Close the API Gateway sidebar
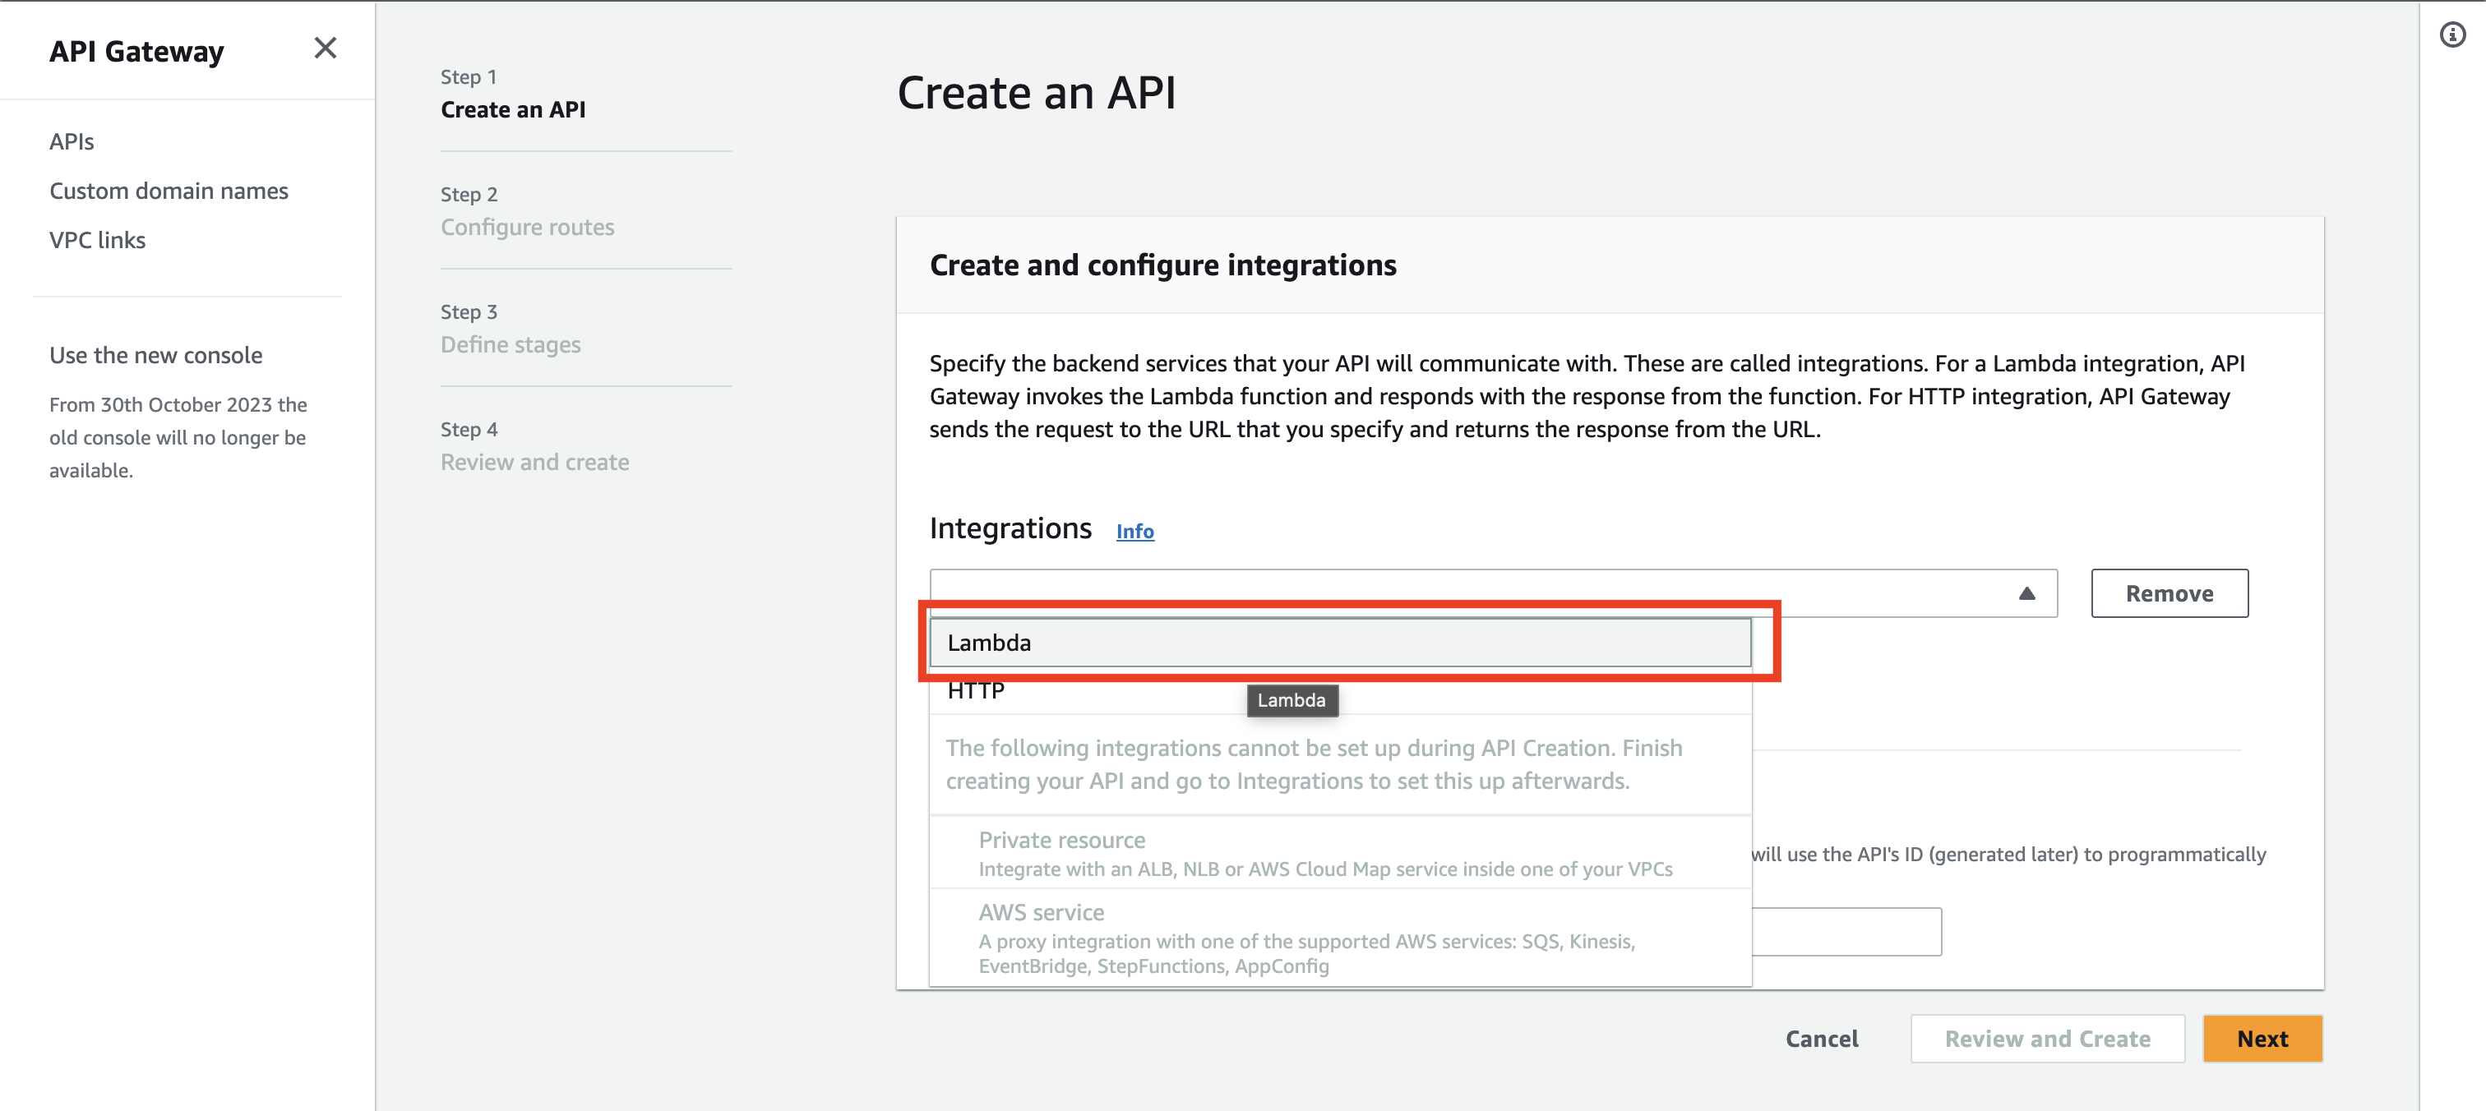The height and width of the screenshot is (1111, 2486). pyautogui.click(x=326, y=48)
